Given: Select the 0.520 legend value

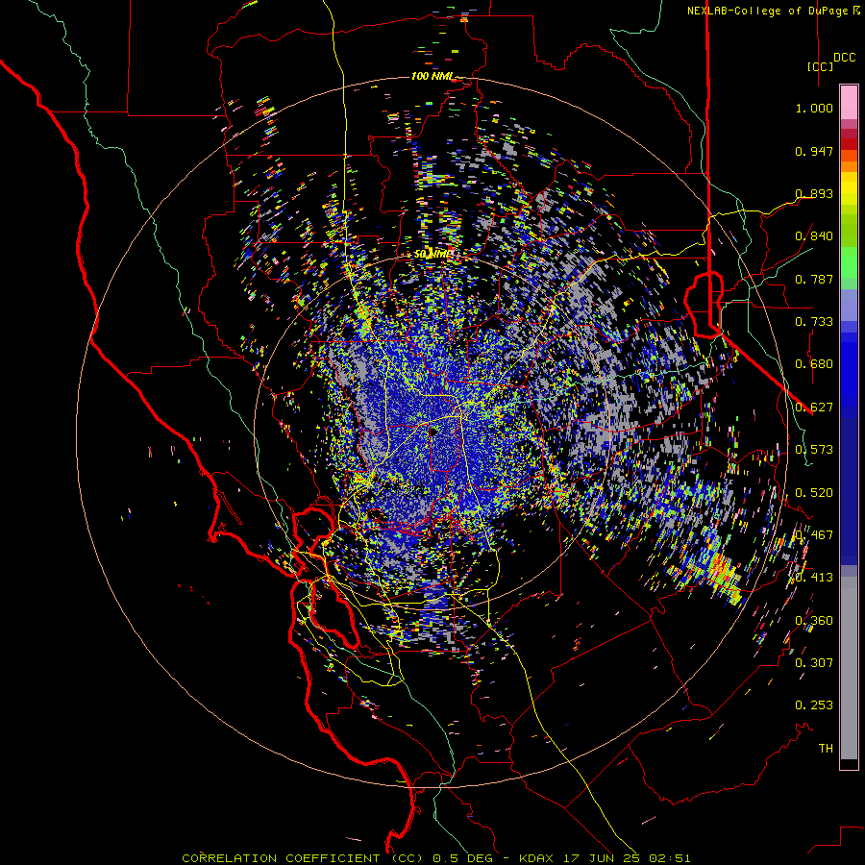Looking at the screenshot, I should pyautogui.click(x=814, y=492).
